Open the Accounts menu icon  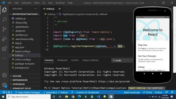pos(4,75)
